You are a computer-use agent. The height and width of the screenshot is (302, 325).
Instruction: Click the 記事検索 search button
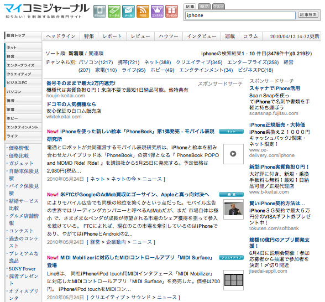(x=308, y=15)
